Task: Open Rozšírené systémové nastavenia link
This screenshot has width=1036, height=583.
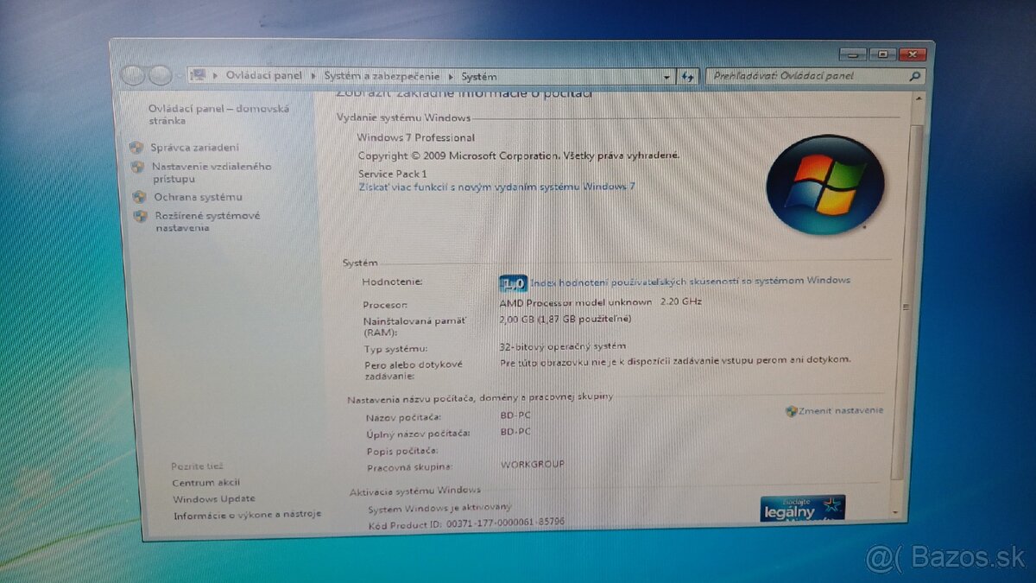Action: point(207,221)
